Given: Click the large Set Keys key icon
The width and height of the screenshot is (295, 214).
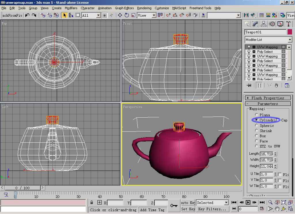Looking at the screenshot, I should (x=174, y=205).
